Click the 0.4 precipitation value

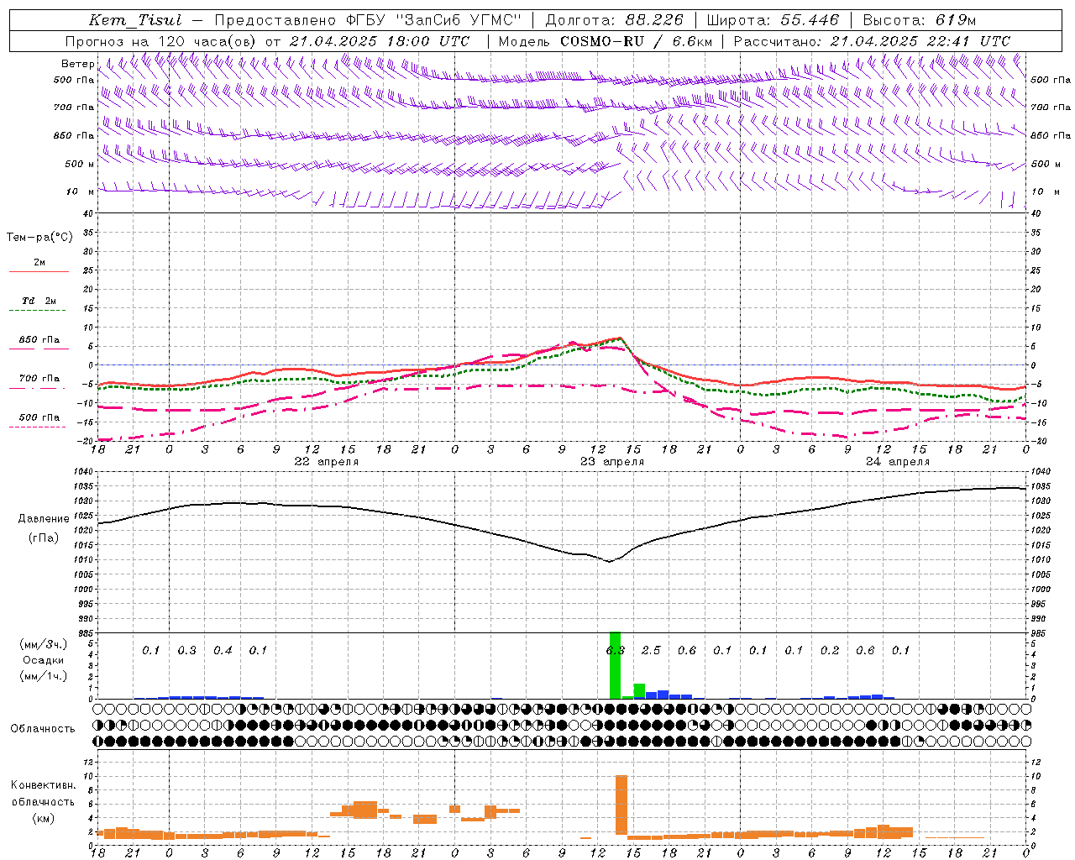coord(223,651)
